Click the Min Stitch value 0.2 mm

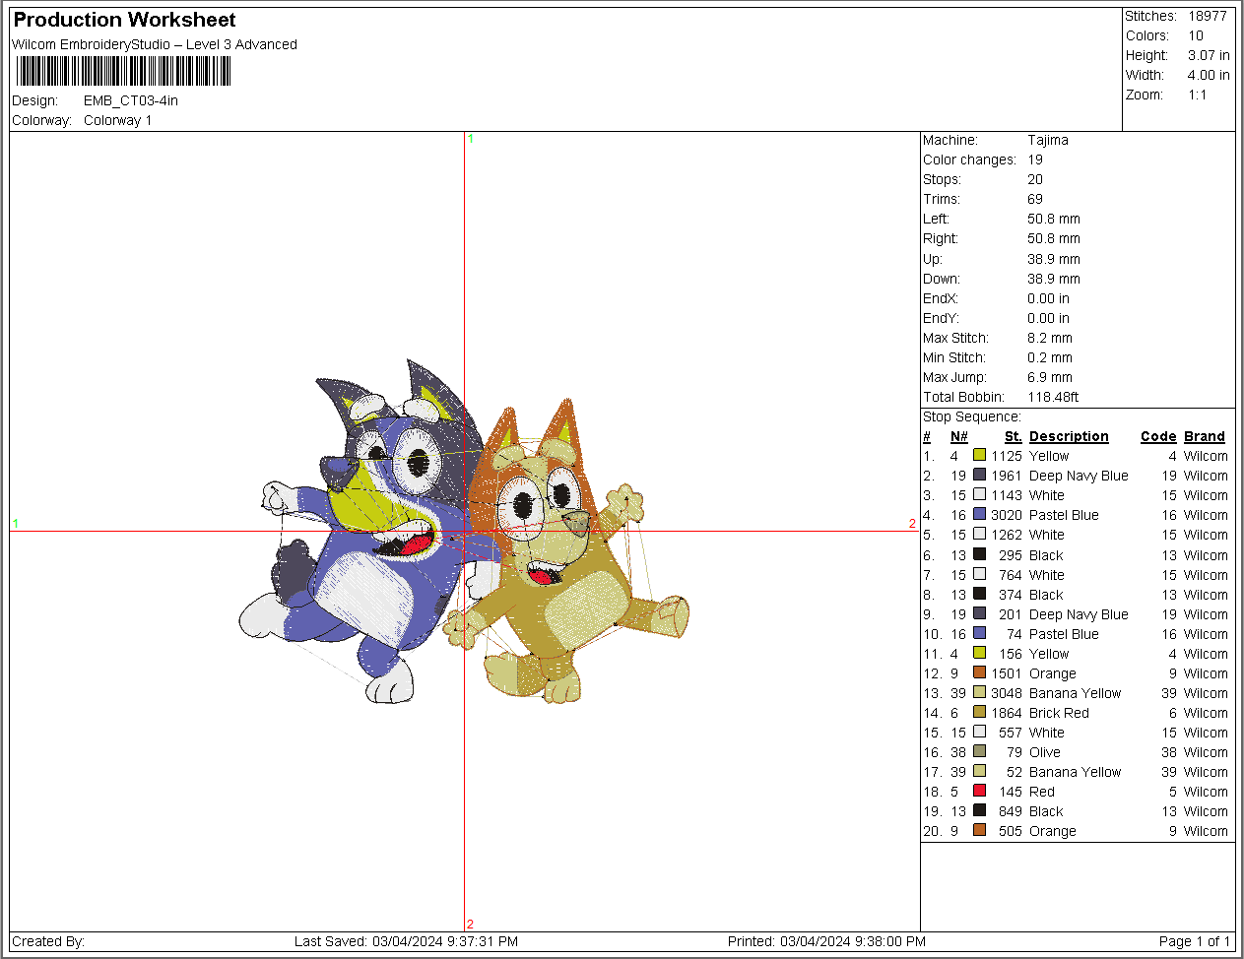pyautogui.click(x=1050, y=357)
